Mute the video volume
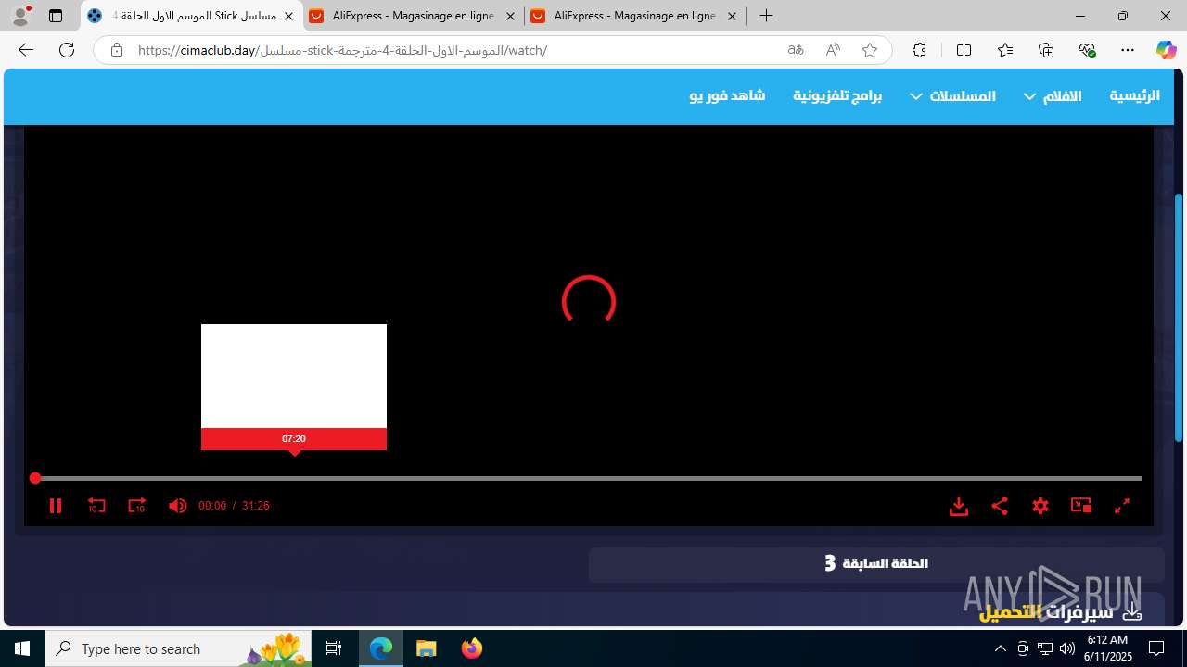1187x667 pixels. [177, 506]
